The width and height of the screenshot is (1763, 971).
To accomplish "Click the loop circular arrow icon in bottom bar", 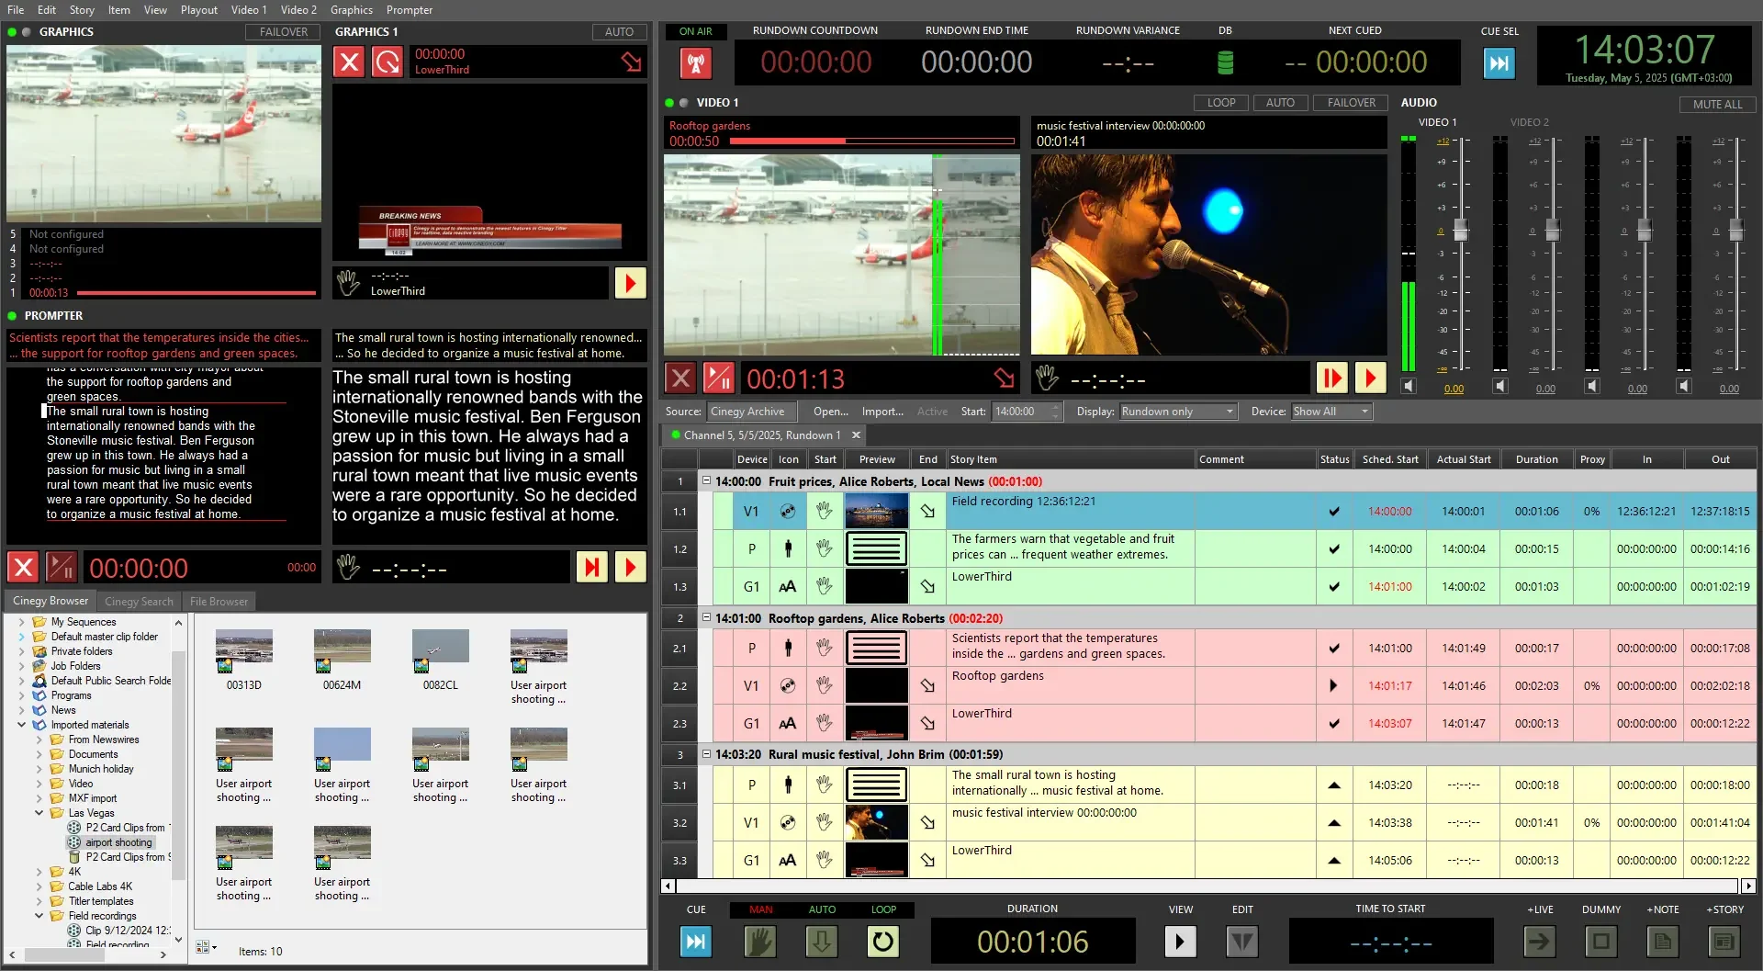I will 882,942.
